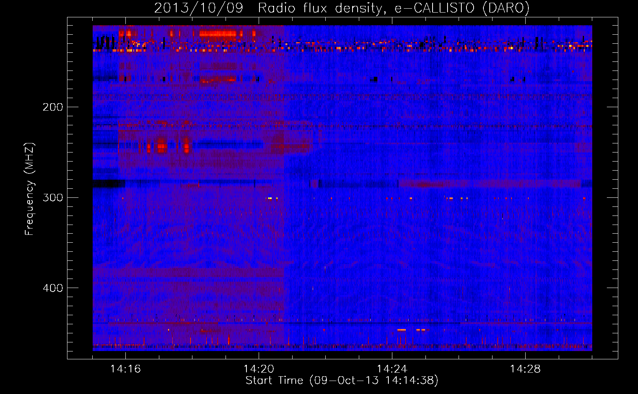Image resolution: width=638 pixels, height=394 pixels.
Task: Click the 'Frequency (MHZ)' axis title
Action: [30, 189]
